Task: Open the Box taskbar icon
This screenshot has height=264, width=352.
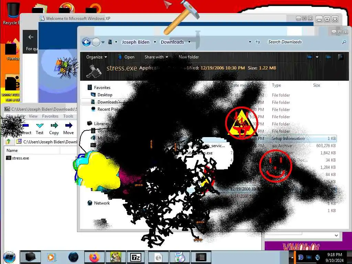Action: point(115,257)
